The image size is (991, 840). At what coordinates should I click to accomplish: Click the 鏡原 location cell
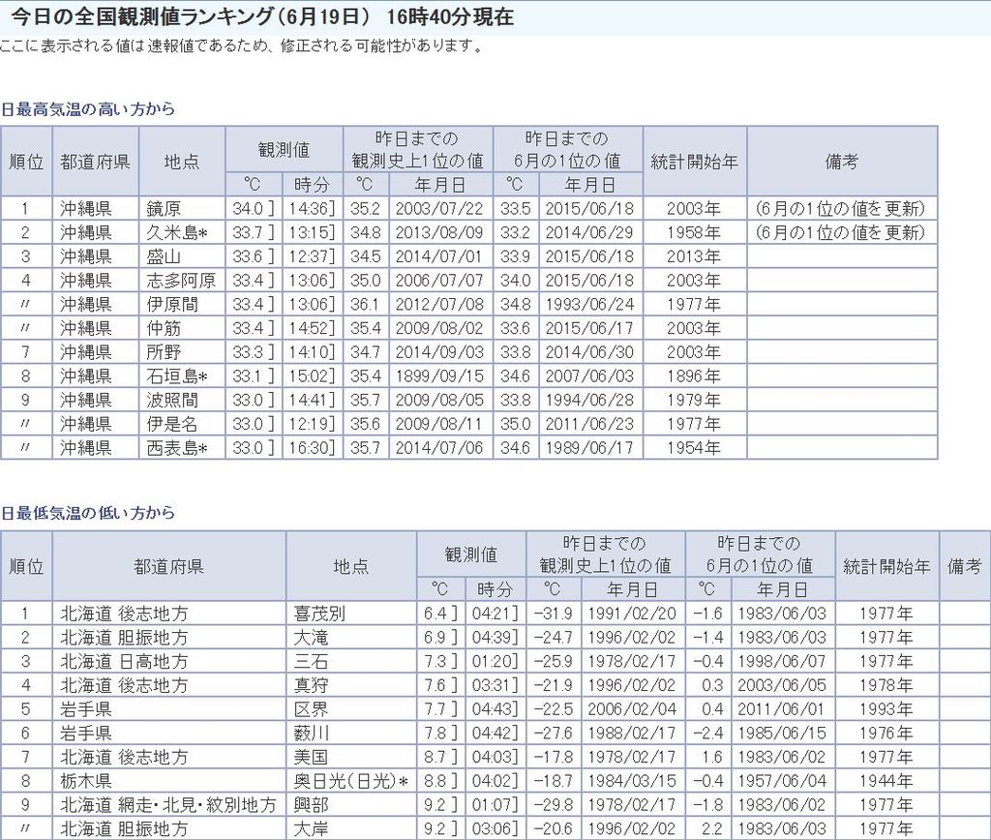[164, 208]
